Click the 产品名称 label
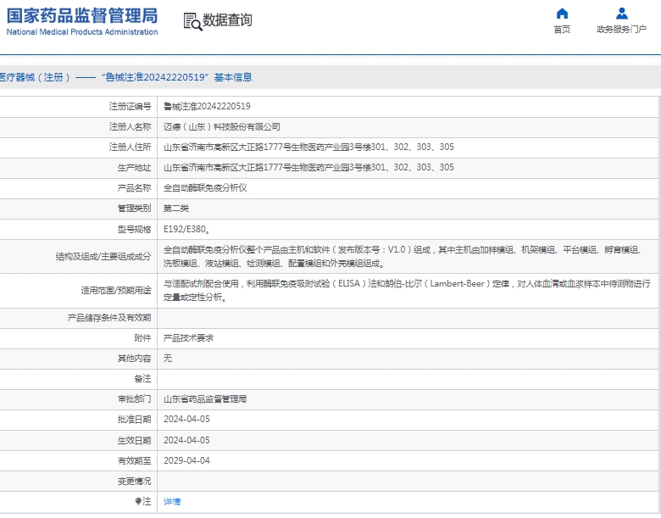The height and width of the screenshot is (518, 661). [x=135, y=187]
